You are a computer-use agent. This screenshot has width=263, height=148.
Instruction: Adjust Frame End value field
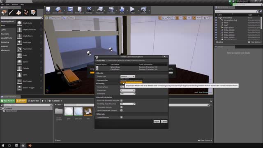(128, 94)
